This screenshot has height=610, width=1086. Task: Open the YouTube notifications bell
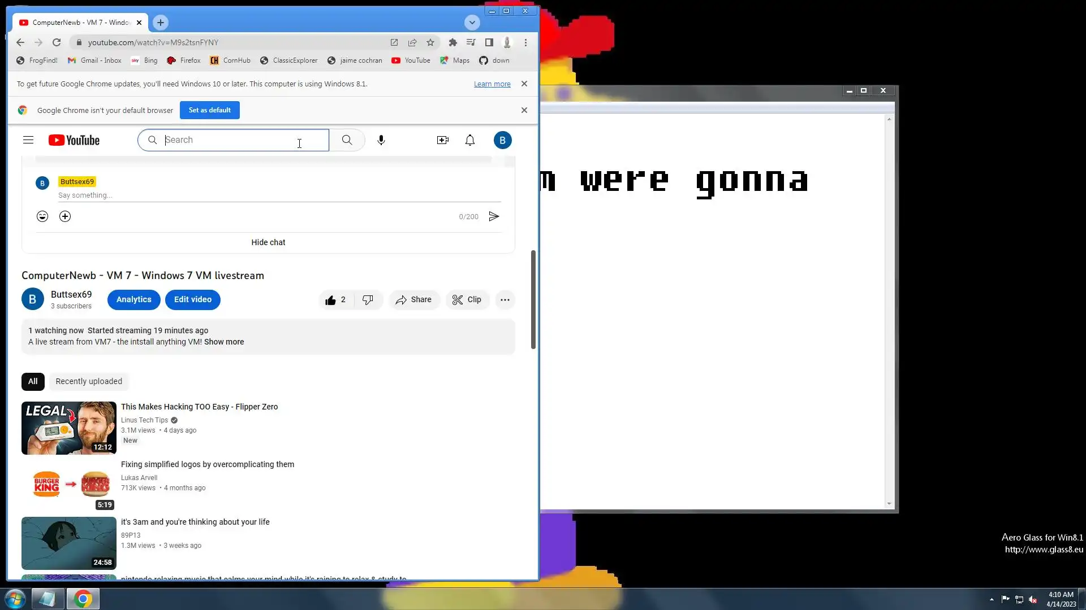click(x=469, y=140)
